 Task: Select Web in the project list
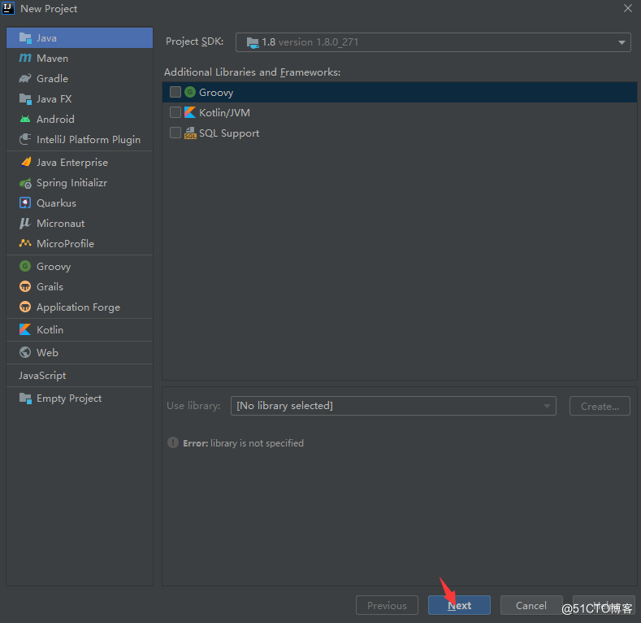(80, 352)
